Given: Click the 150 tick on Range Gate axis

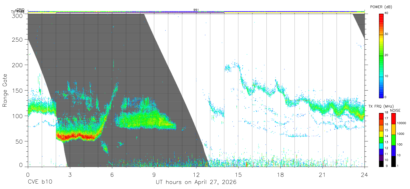Looking at the screenshot, I should pyautogui.click(x=17, y=90).
